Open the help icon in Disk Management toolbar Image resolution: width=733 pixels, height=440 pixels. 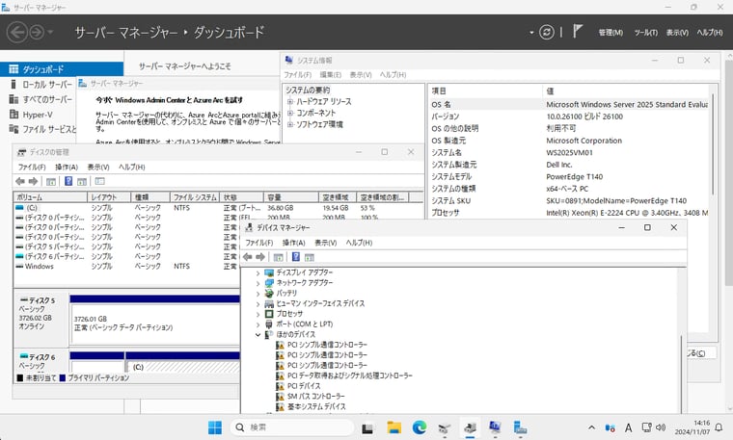[x=68, y=181]
